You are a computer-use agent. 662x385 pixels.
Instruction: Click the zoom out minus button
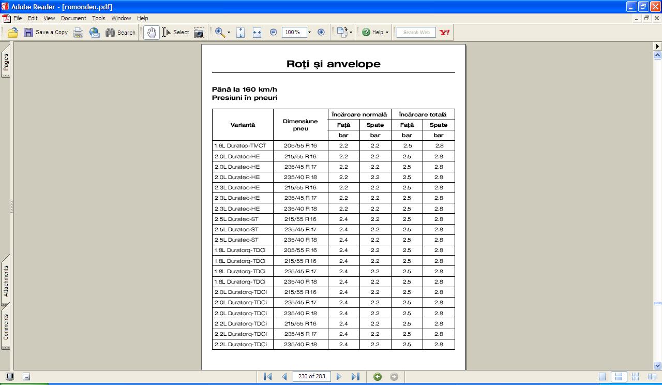pos(274,32)
